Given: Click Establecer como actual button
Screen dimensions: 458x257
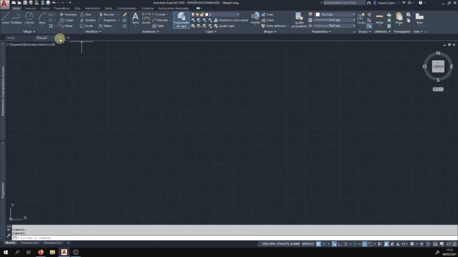Looking at the screenshot, I should point(231,20).
